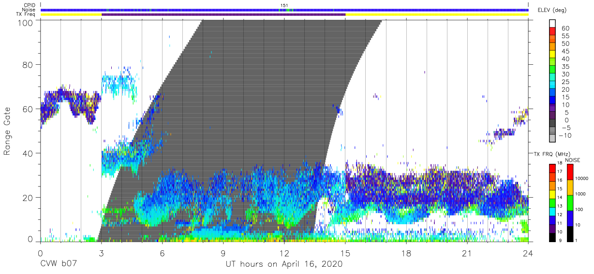Click the 6 tick label on UT hours axis
594x274 pixels.
pyautogui.click(x=163, y=253)
